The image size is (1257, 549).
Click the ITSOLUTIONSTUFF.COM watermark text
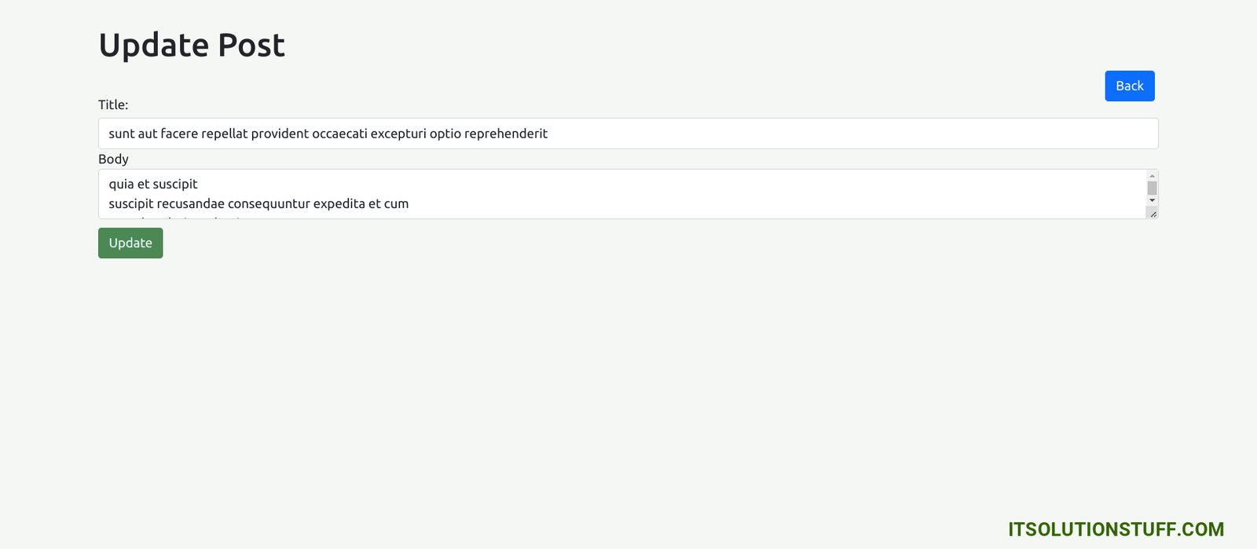click(1116, 529)
